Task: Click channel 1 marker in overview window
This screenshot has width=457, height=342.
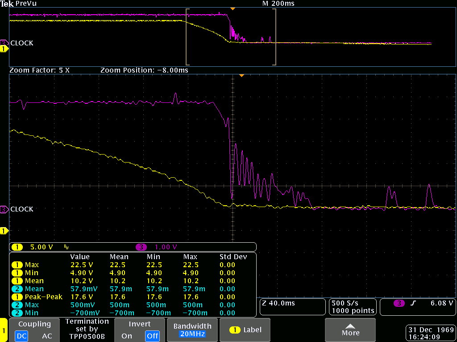Action: coord(4,49)
